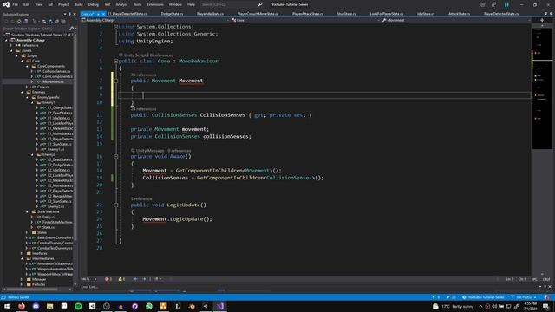
Task: Open the Extensions menu
Action: tap(155, 4)
